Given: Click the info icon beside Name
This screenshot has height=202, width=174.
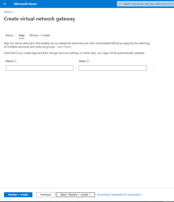Looking at the screenshot, I should tap(15, 61).
